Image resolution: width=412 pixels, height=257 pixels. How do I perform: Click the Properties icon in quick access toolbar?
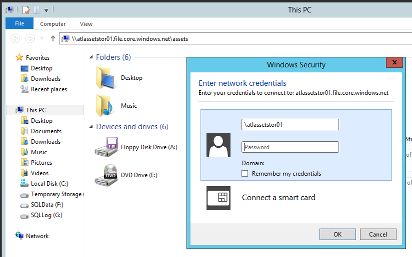click(x=26, y=10)
